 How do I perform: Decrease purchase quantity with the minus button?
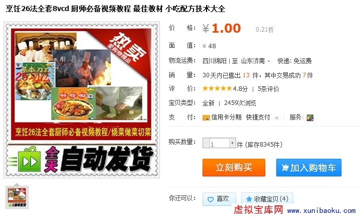(206, 143)
